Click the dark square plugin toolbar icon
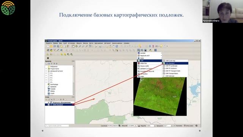The height and width of the screenshot is (137, 243). [x=48, y=58]
